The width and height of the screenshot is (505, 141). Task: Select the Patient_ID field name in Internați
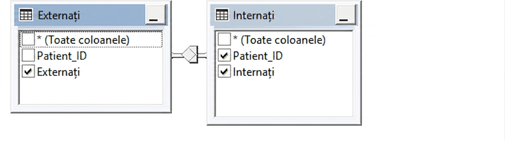(258, 56)
